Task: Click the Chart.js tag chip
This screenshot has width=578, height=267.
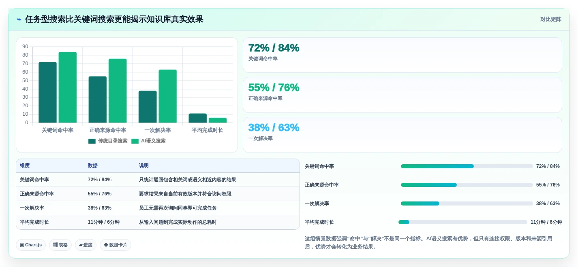Action: coord(31,245)
